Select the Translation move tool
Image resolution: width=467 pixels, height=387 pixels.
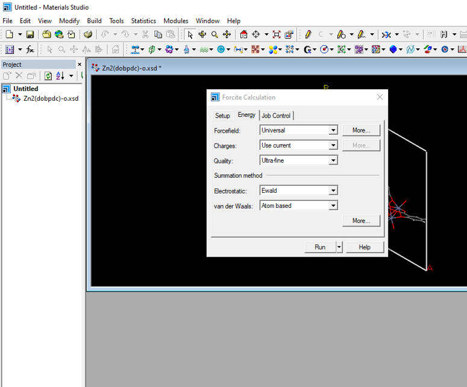tap(227, 34)
